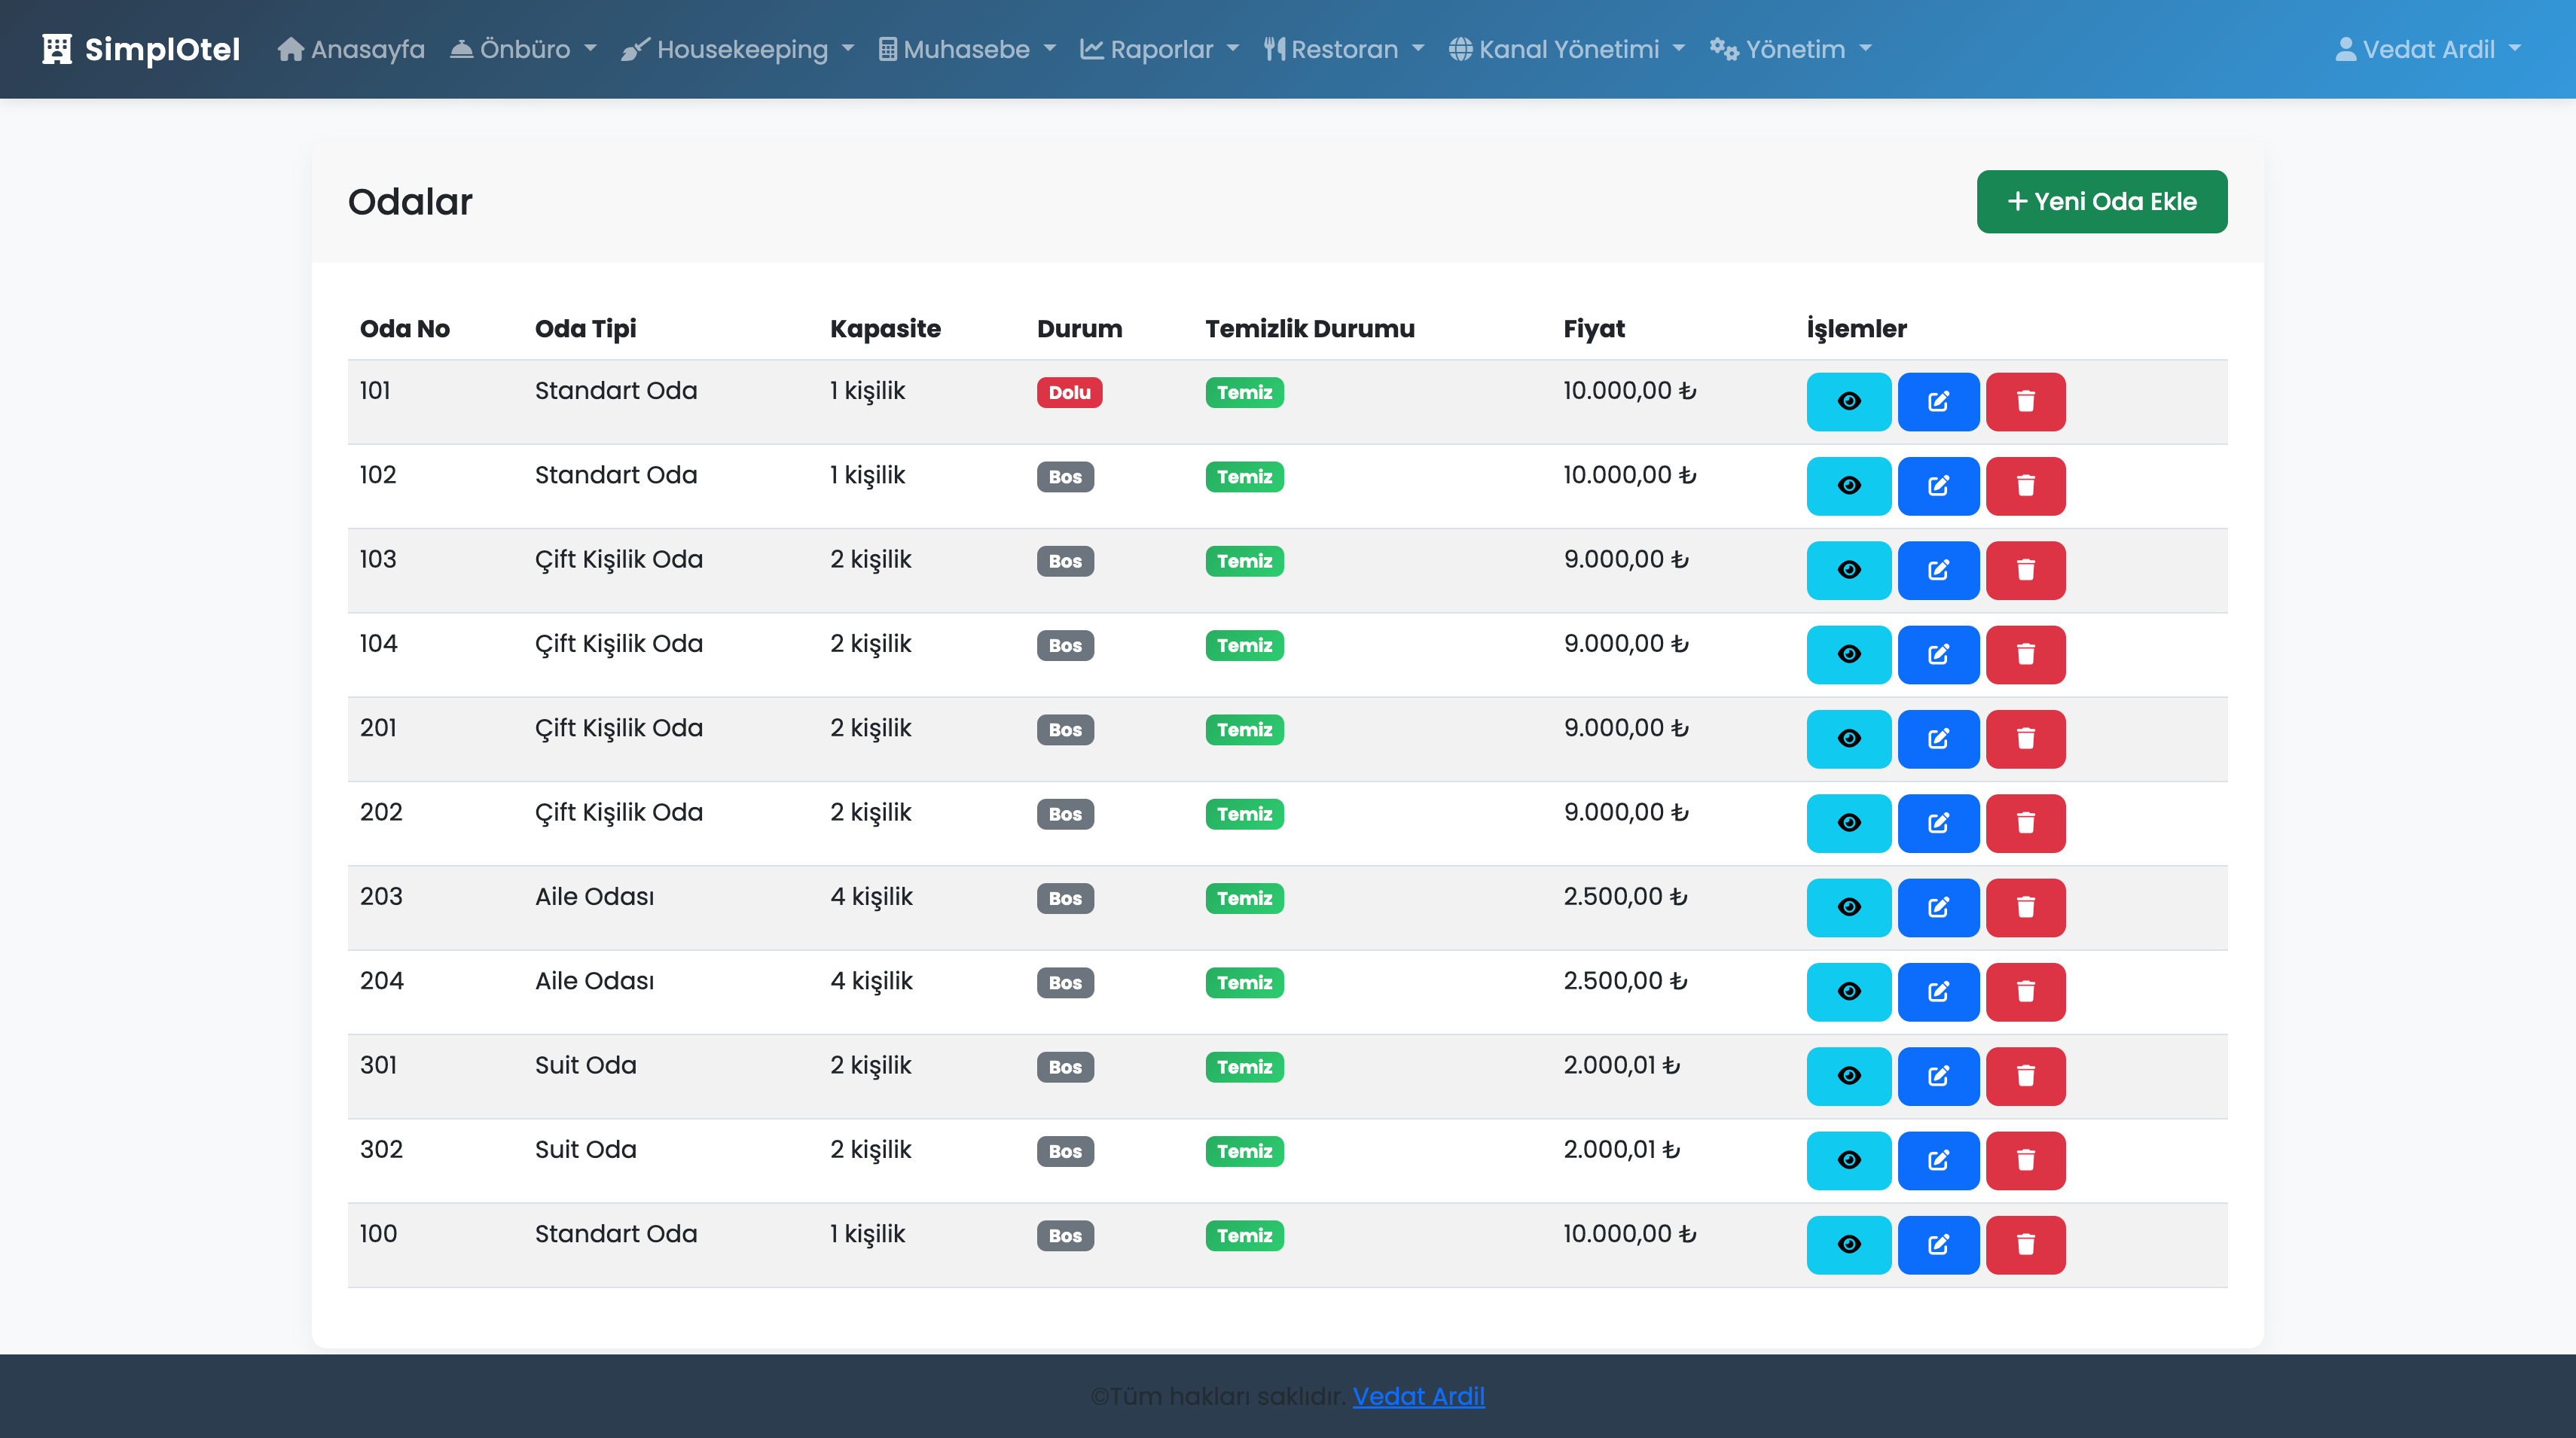The image size is (2576, 1438).
Task: Go to Anasayfa in navbar
Action: 351,49
